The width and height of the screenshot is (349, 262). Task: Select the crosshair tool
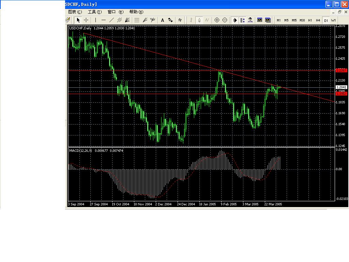(x=86, y=20)
